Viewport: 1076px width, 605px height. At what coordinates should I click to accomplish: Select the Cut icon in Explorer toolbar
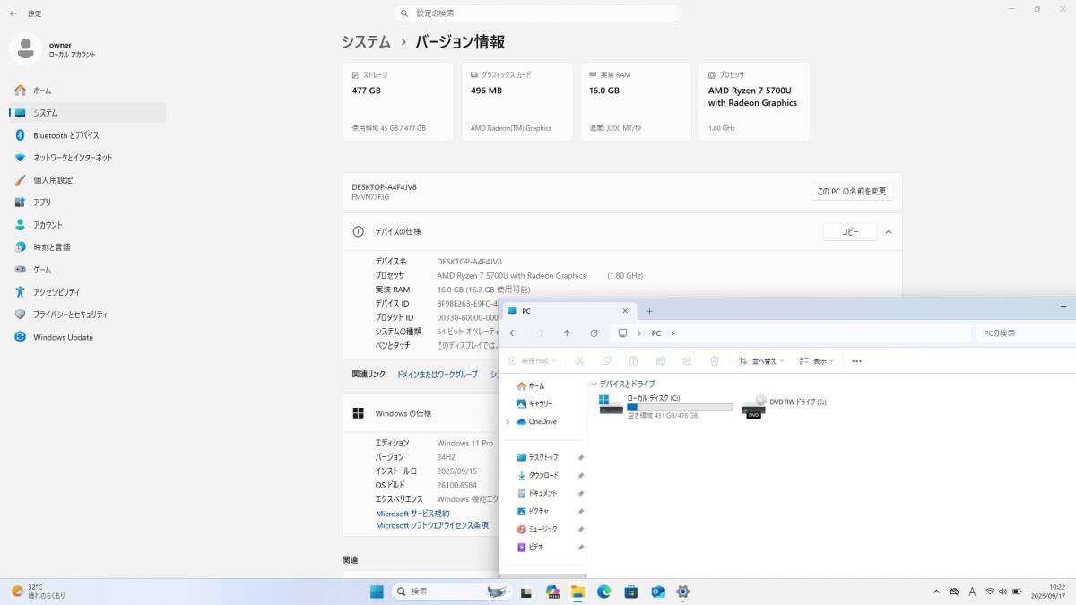click(580, 360)
